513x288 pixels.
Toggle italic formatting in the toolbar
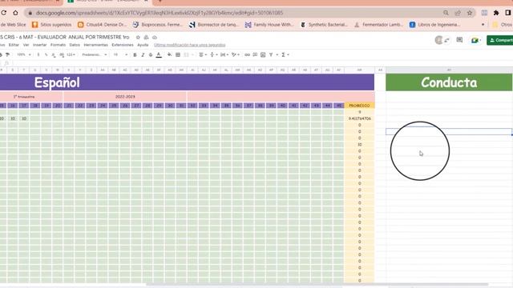[x=143, y=55]
